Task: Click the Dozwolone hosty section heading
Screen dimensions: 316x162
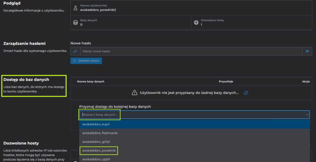Action: [21, 143]
